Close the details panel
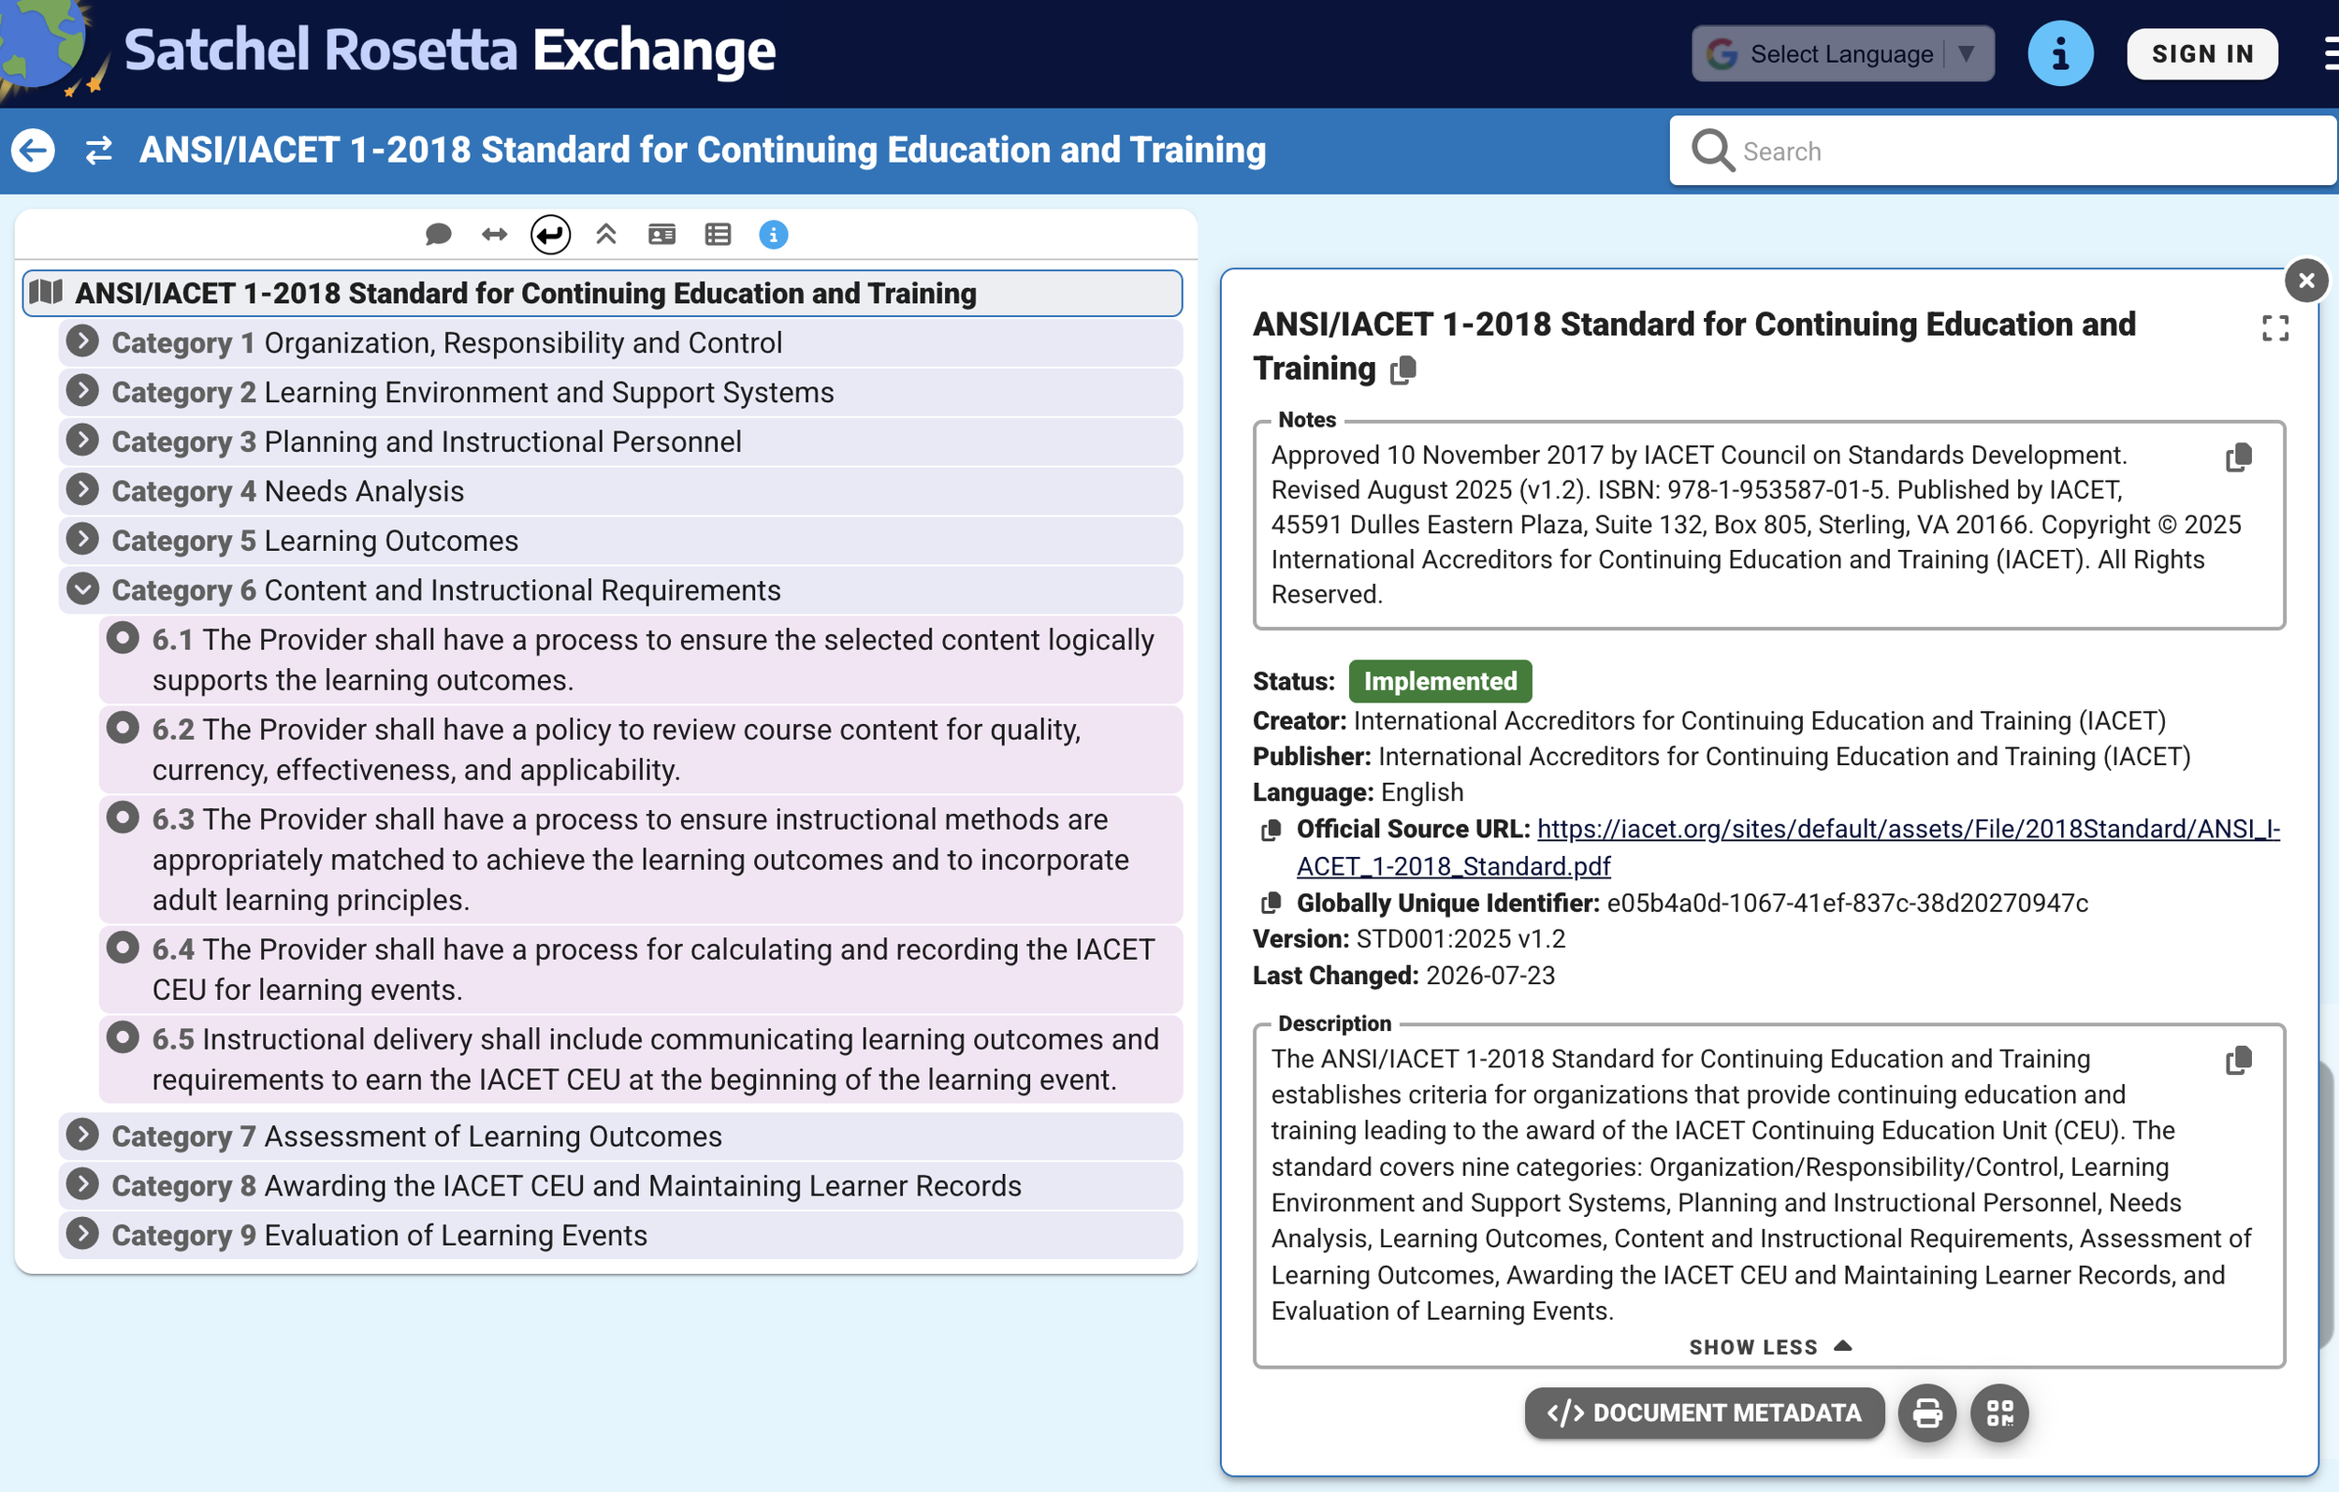2339x1492 pixels. 2306,281
